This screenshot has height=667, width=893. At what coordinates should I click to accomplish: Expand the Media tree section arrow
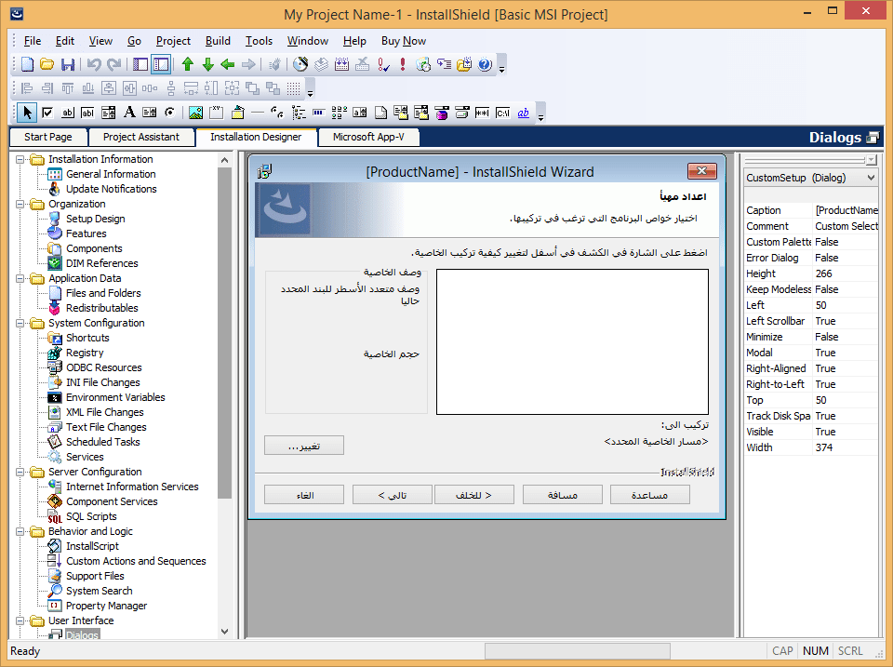(19, 634)
